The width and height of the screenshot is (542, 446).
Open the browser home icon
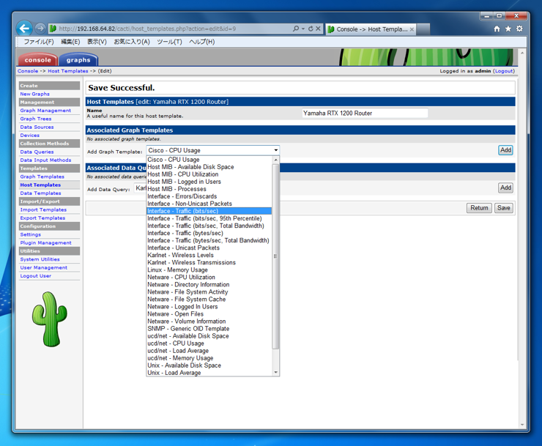pos(497,29)
